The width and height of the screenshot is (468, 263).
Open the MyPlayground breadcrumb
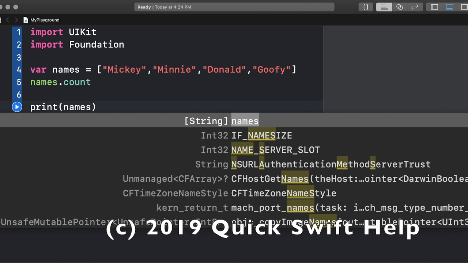click(41, 20)
